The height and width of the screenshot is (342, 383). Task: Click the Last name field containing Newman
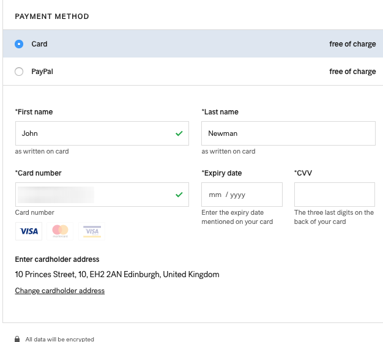[288, 133]
